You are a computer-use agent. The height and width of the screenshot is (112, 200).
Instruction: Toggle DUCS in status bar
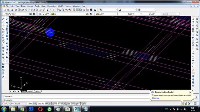pos(68,104)
